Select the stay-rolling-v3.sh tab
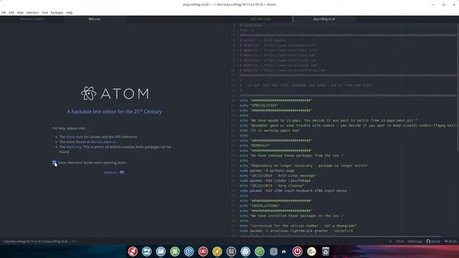This screenshot has height=258, width=459. (324, 19)
